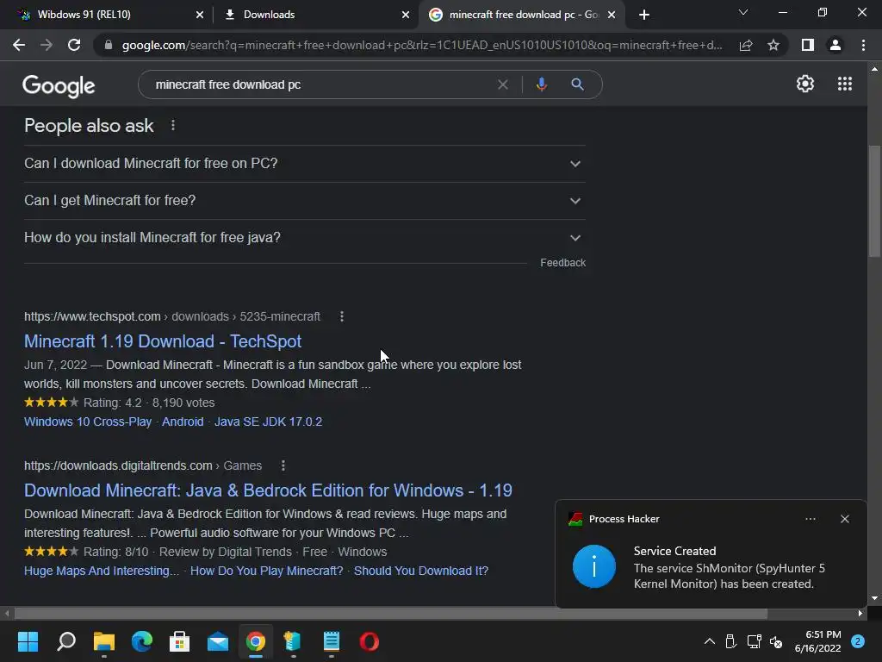Open the clock and date 6:51 PM
This screenshot has height=662, width=882.
point(817,641)
